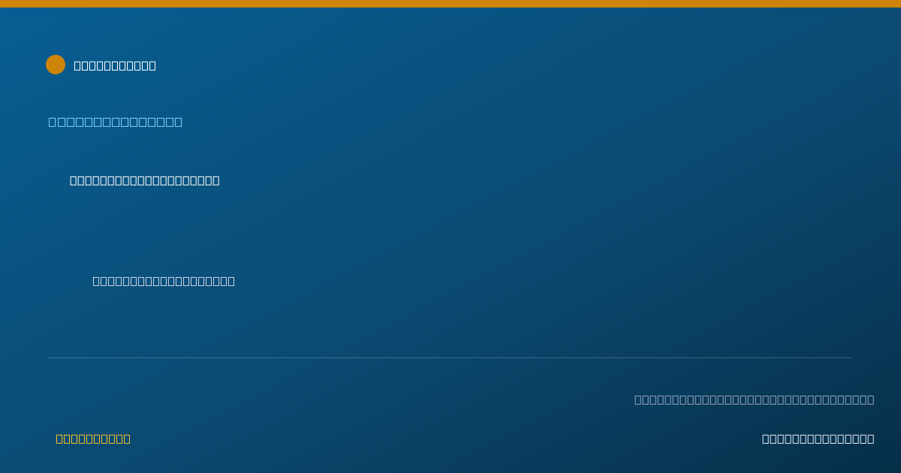Select the white title text beside orange circle
The height and width of the screenshot is (473, 901).
(x=115, y=65)
